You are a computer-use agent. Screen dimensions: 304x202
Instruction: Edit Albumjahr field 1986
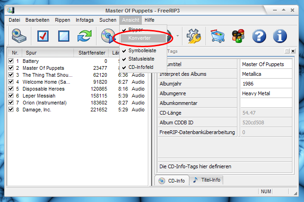coord(266,84)
